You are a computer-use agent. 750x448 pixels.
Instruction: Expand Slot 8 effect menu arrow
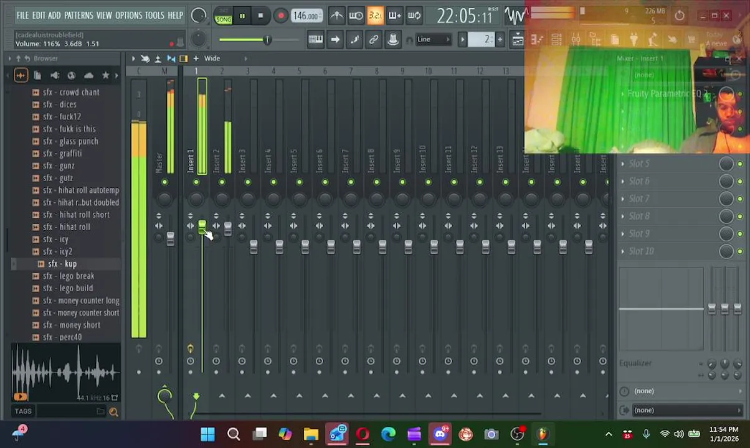(623, 216)
